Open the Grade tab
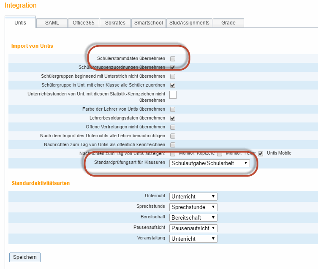The height and width of the screenshot is (269, 318). 228,23
